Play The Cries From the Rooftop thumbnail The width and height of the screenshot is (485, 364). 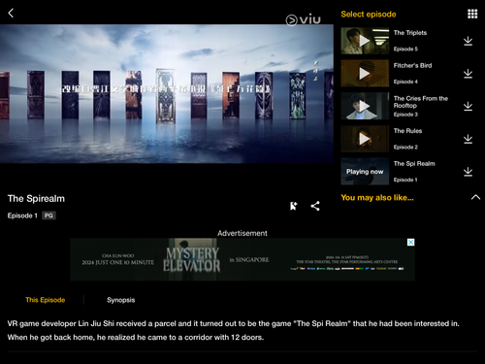[365, 106]
